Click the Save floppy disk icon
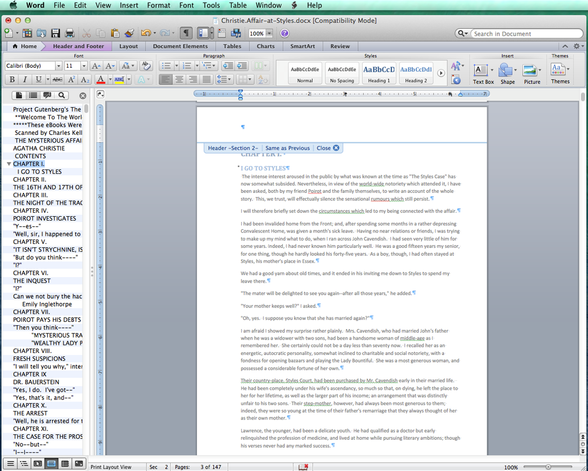The width and height of the screenshot is (588, 471). click(x=56, y=33)
